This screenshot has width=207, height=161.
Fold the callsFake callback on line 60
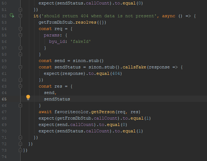(x=20, y=67)
